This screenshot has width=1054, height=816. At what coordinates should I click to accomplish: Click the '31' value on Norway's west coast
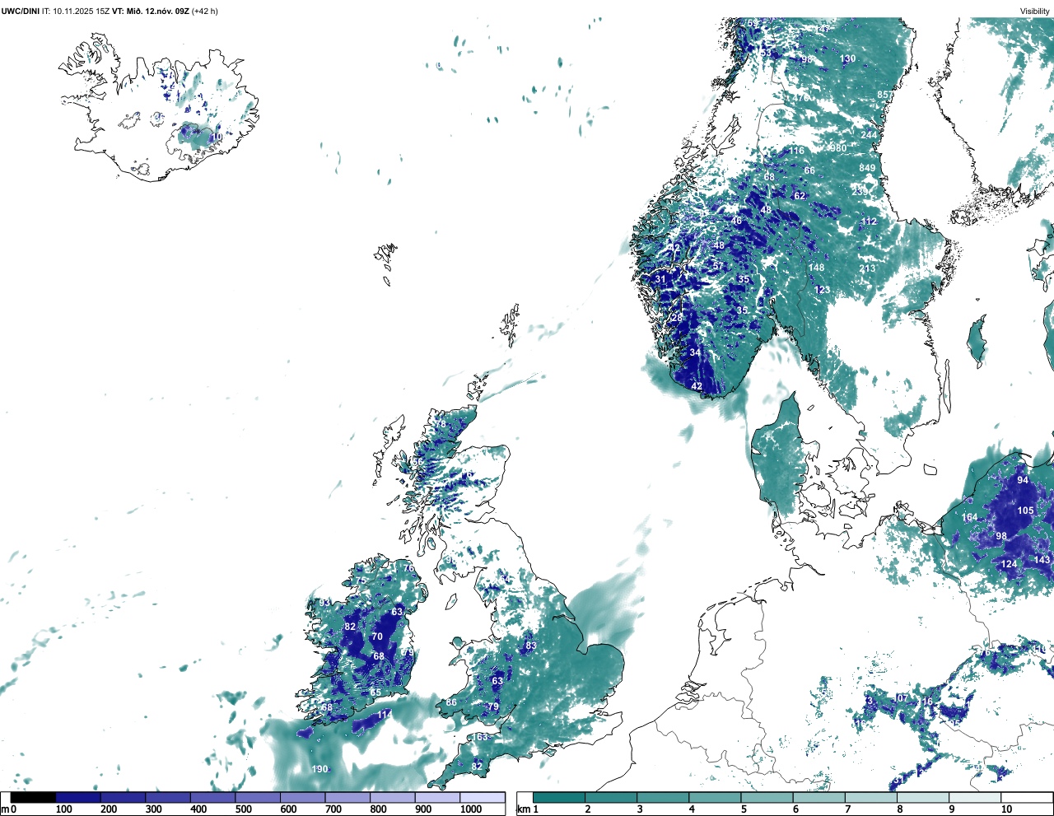click(660, 280)
